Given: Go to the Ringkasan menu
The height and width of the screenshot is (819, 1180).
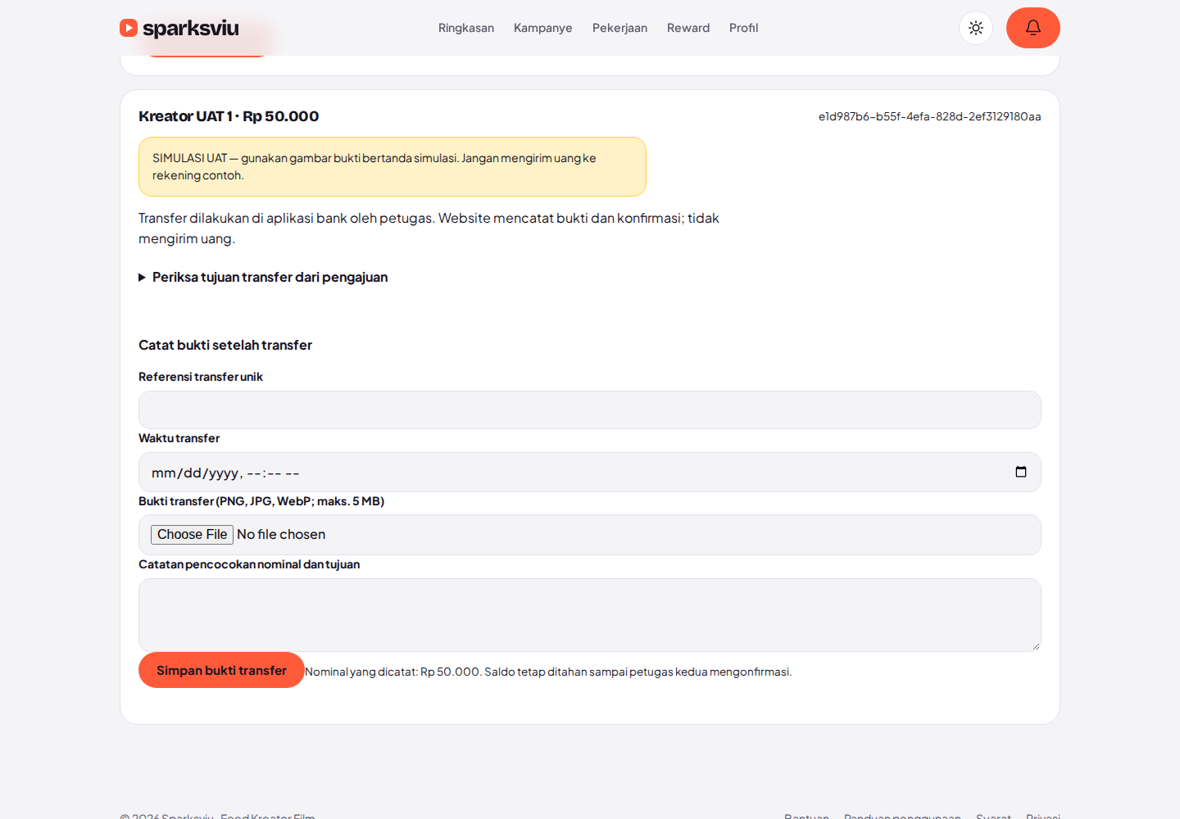Looking at the screenshot, I should point(466,28).
